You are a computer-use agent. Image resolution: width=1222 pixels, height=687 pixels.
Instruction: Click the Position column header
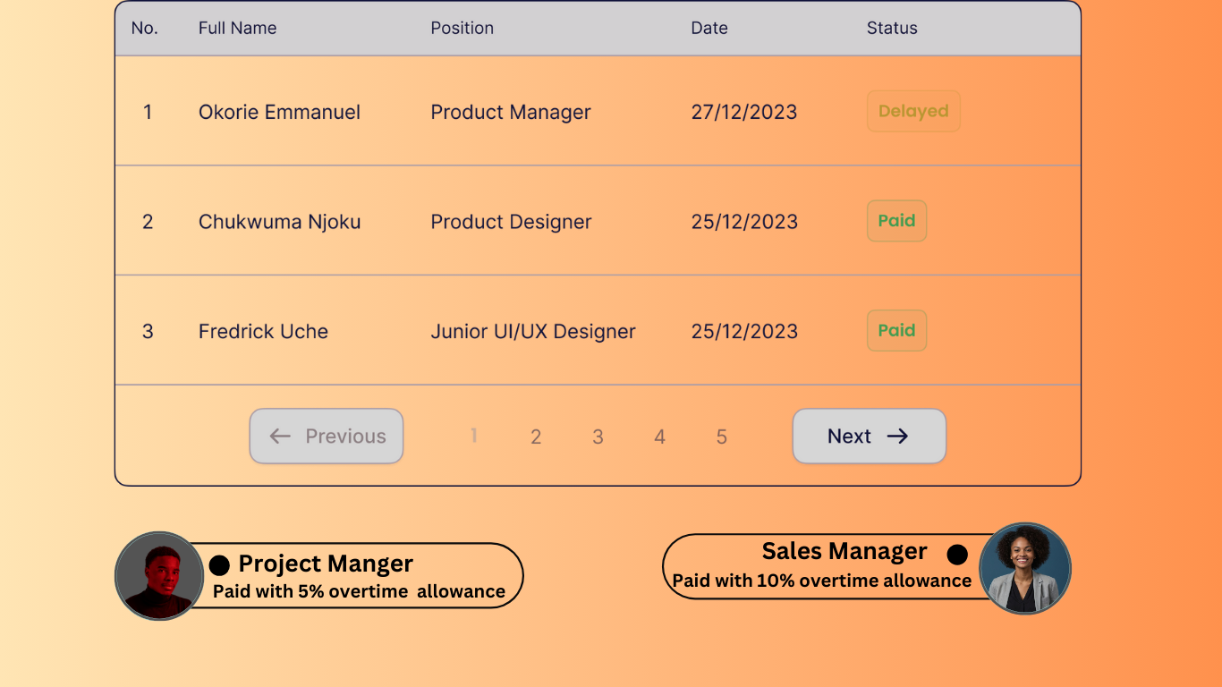[x=462, y=28]
